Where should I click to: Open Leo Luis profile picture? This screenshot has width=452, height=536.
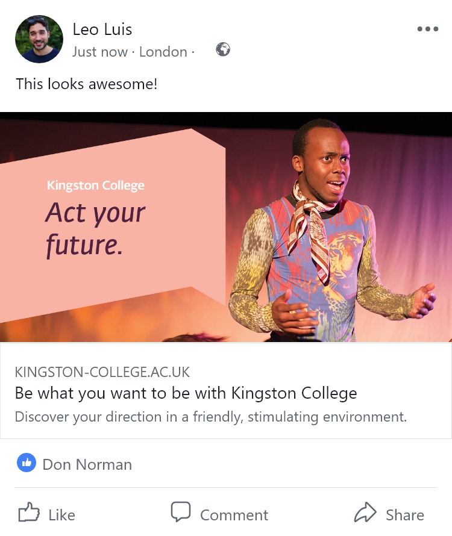pos(39,40)
